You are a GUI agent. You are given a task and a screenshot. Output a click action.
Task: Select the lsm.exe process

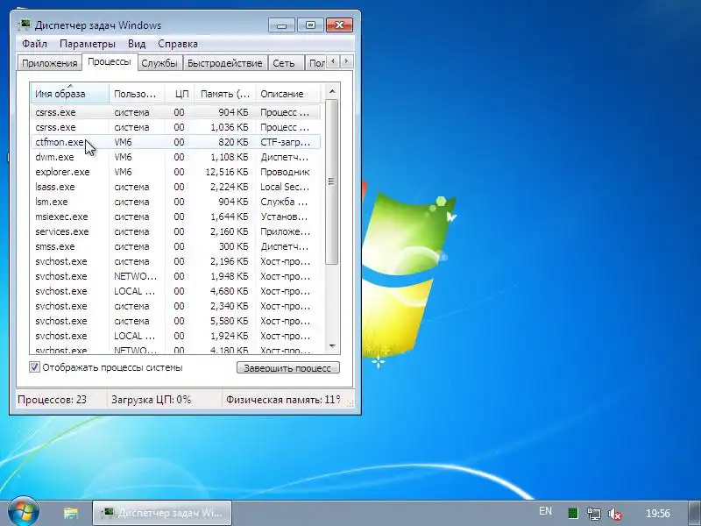(x=175, y=202)
